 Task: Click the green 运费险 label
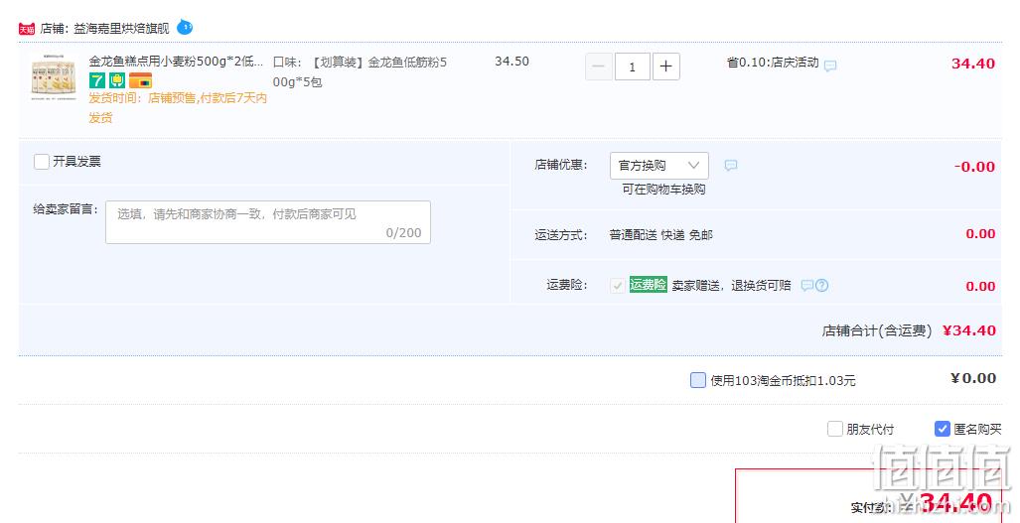(648, 285)
